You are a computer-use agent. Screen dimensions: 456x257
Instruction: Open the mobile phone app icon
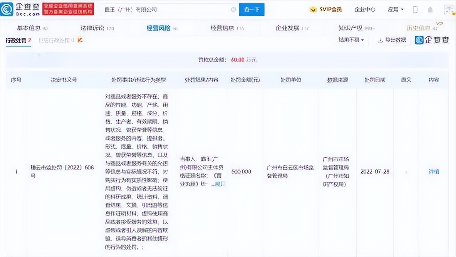point(415,10)
